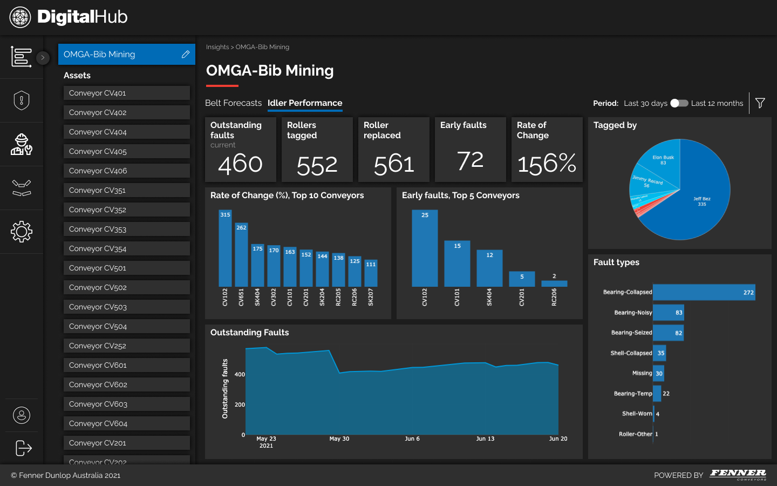Click the Last 12 months label

717,103
